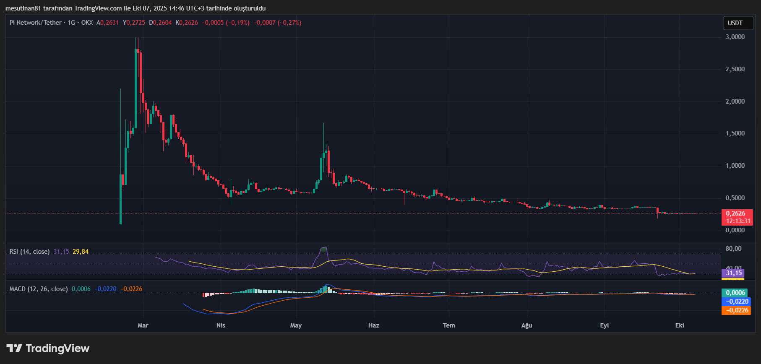
Task: Click the May label on time axis
Action: click(x=296, y=325)
